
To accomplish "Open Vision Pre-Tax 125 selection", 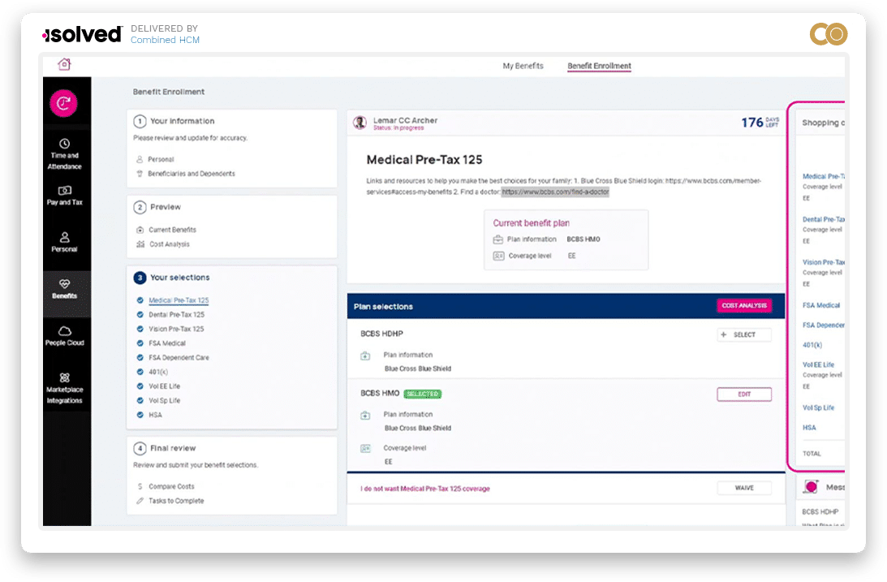I will tap(176, 329).
